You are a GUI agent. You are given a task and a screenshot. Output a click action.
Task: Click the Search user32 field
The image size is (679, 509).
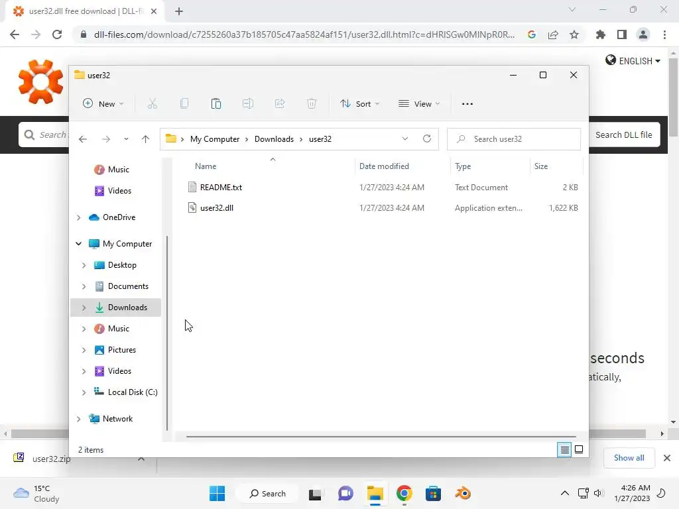[x=514, y=139]
